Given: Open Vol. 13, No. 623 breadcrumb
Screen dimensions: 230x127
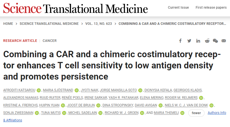Looking at the screenshot, I should 98,24.
